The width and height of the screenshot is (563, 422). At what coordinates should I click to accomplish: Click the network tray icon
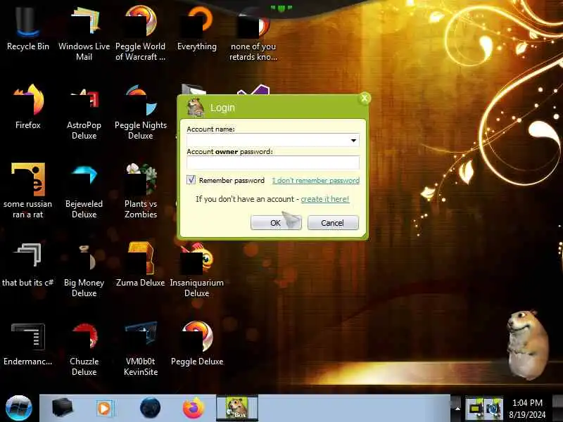point(474,409)
